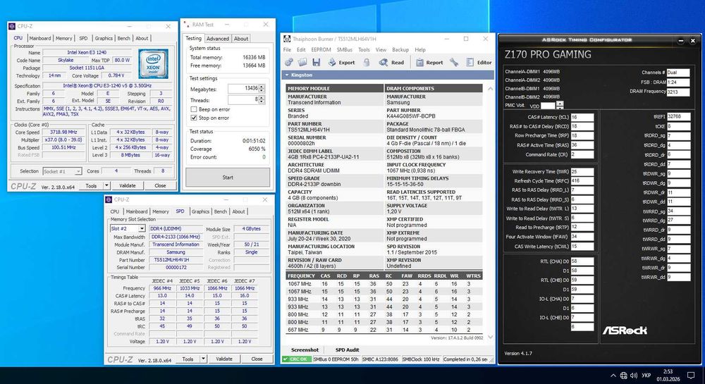Click Validate in the top CPU-Z window
705x384 pixels.
[127, 185]
